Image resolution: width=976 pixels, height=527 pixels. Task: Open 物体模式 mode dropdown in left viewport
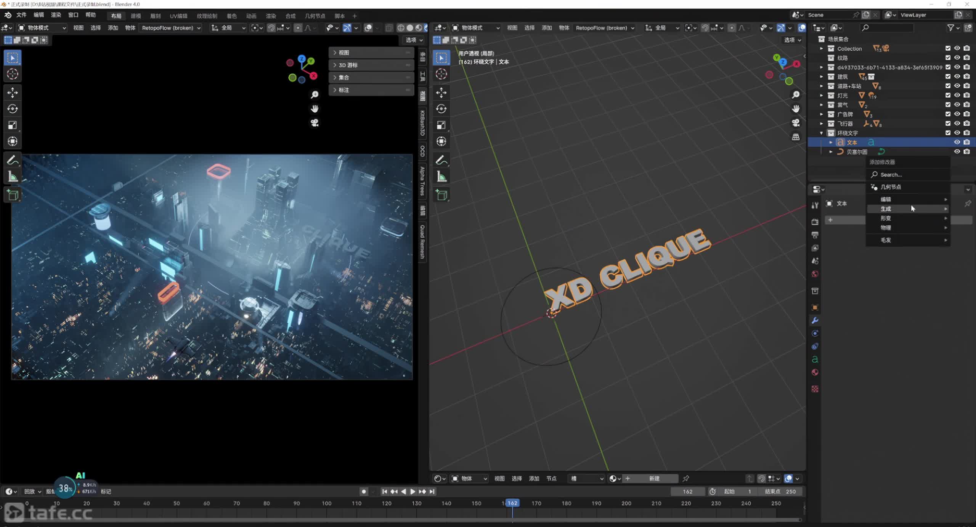point(42,28)
